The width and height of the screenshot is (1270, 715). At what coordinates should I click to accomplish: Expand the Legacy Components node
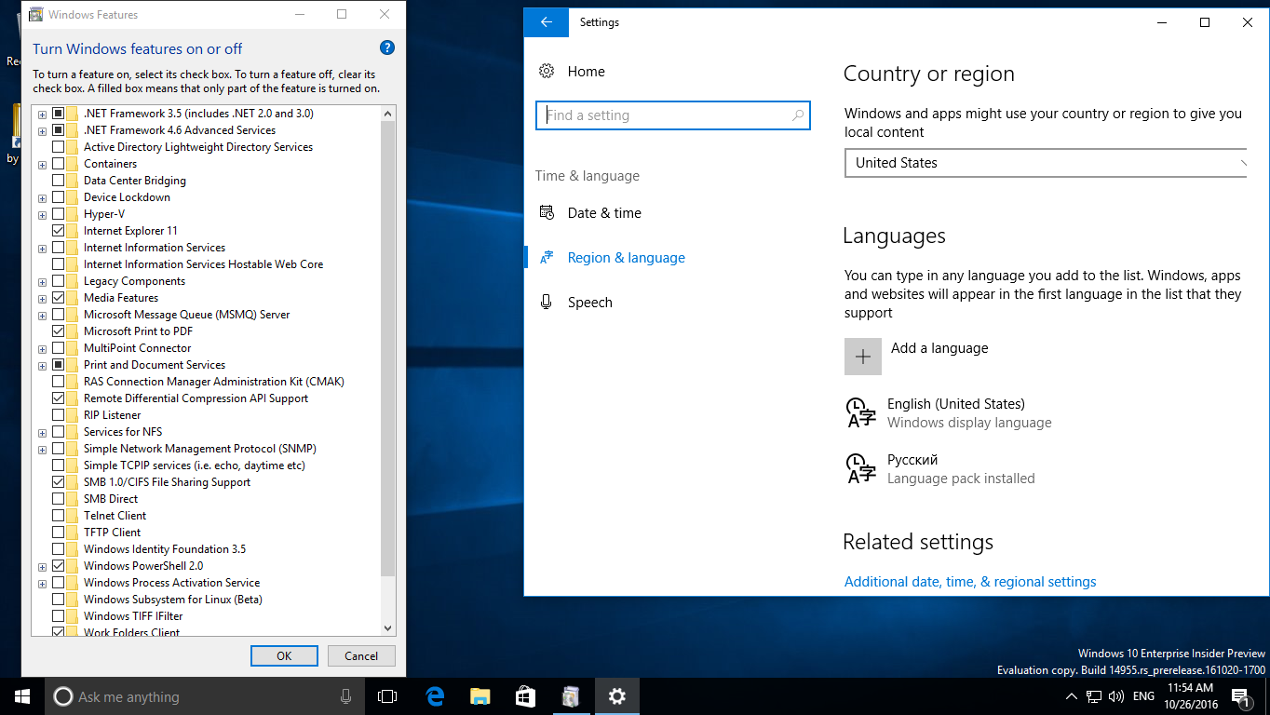(42, 281)
